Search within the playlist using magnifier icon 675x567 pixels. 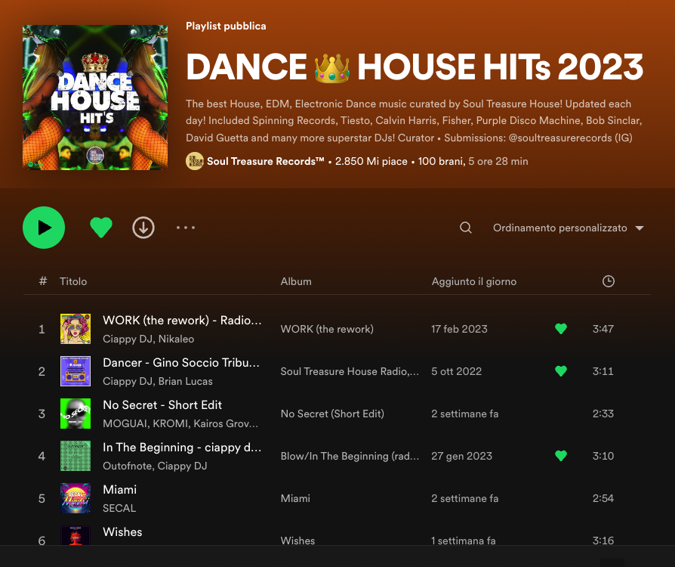466,228
